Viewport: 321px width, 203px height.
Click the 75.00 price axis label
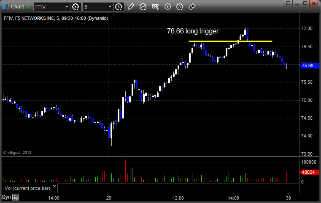point(307,100)
